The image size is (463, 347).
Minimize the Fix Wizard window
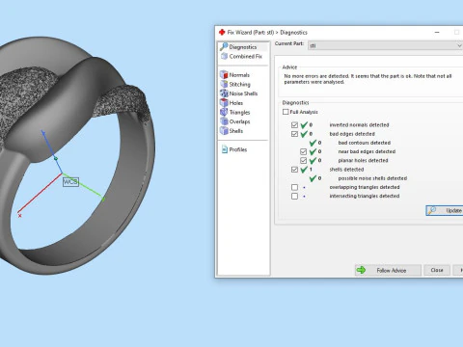437,32
